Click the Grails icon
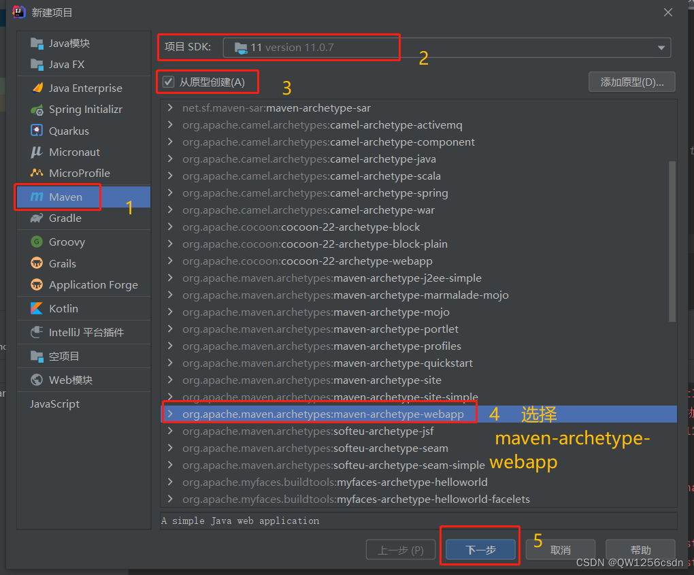The image size is (694, 575). point(37,263)
